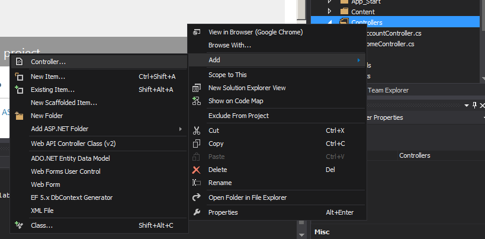The image size is (485, 239).
Task: Expand the Content folder tree node
Action: coord(330,11)
